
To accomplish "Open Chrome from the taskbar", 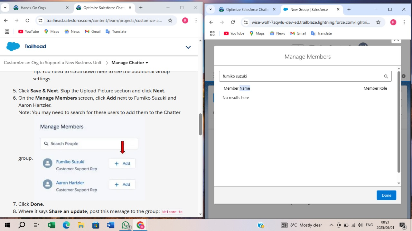I will (x=140, y=225).
